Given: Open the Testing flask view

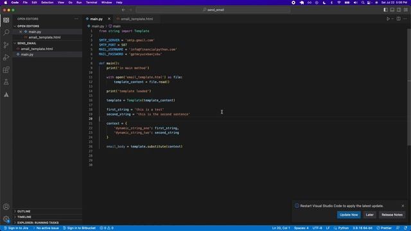Looking at the screenshot, I should click(x=6, y=82).
